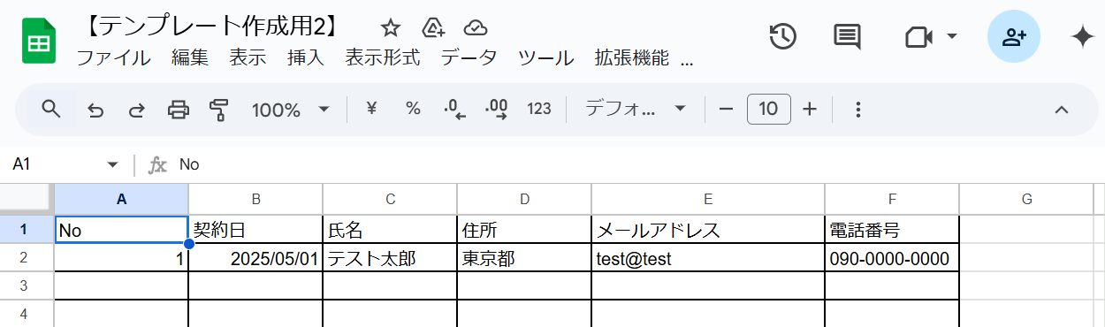This screenshot has height=327, width=1105.
Task: Print the spreadsheet using the printer icon
Action: point(179,110)
